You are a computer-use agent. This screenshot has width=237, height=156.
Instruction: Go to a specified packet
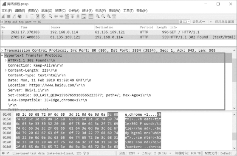(67, 16)
